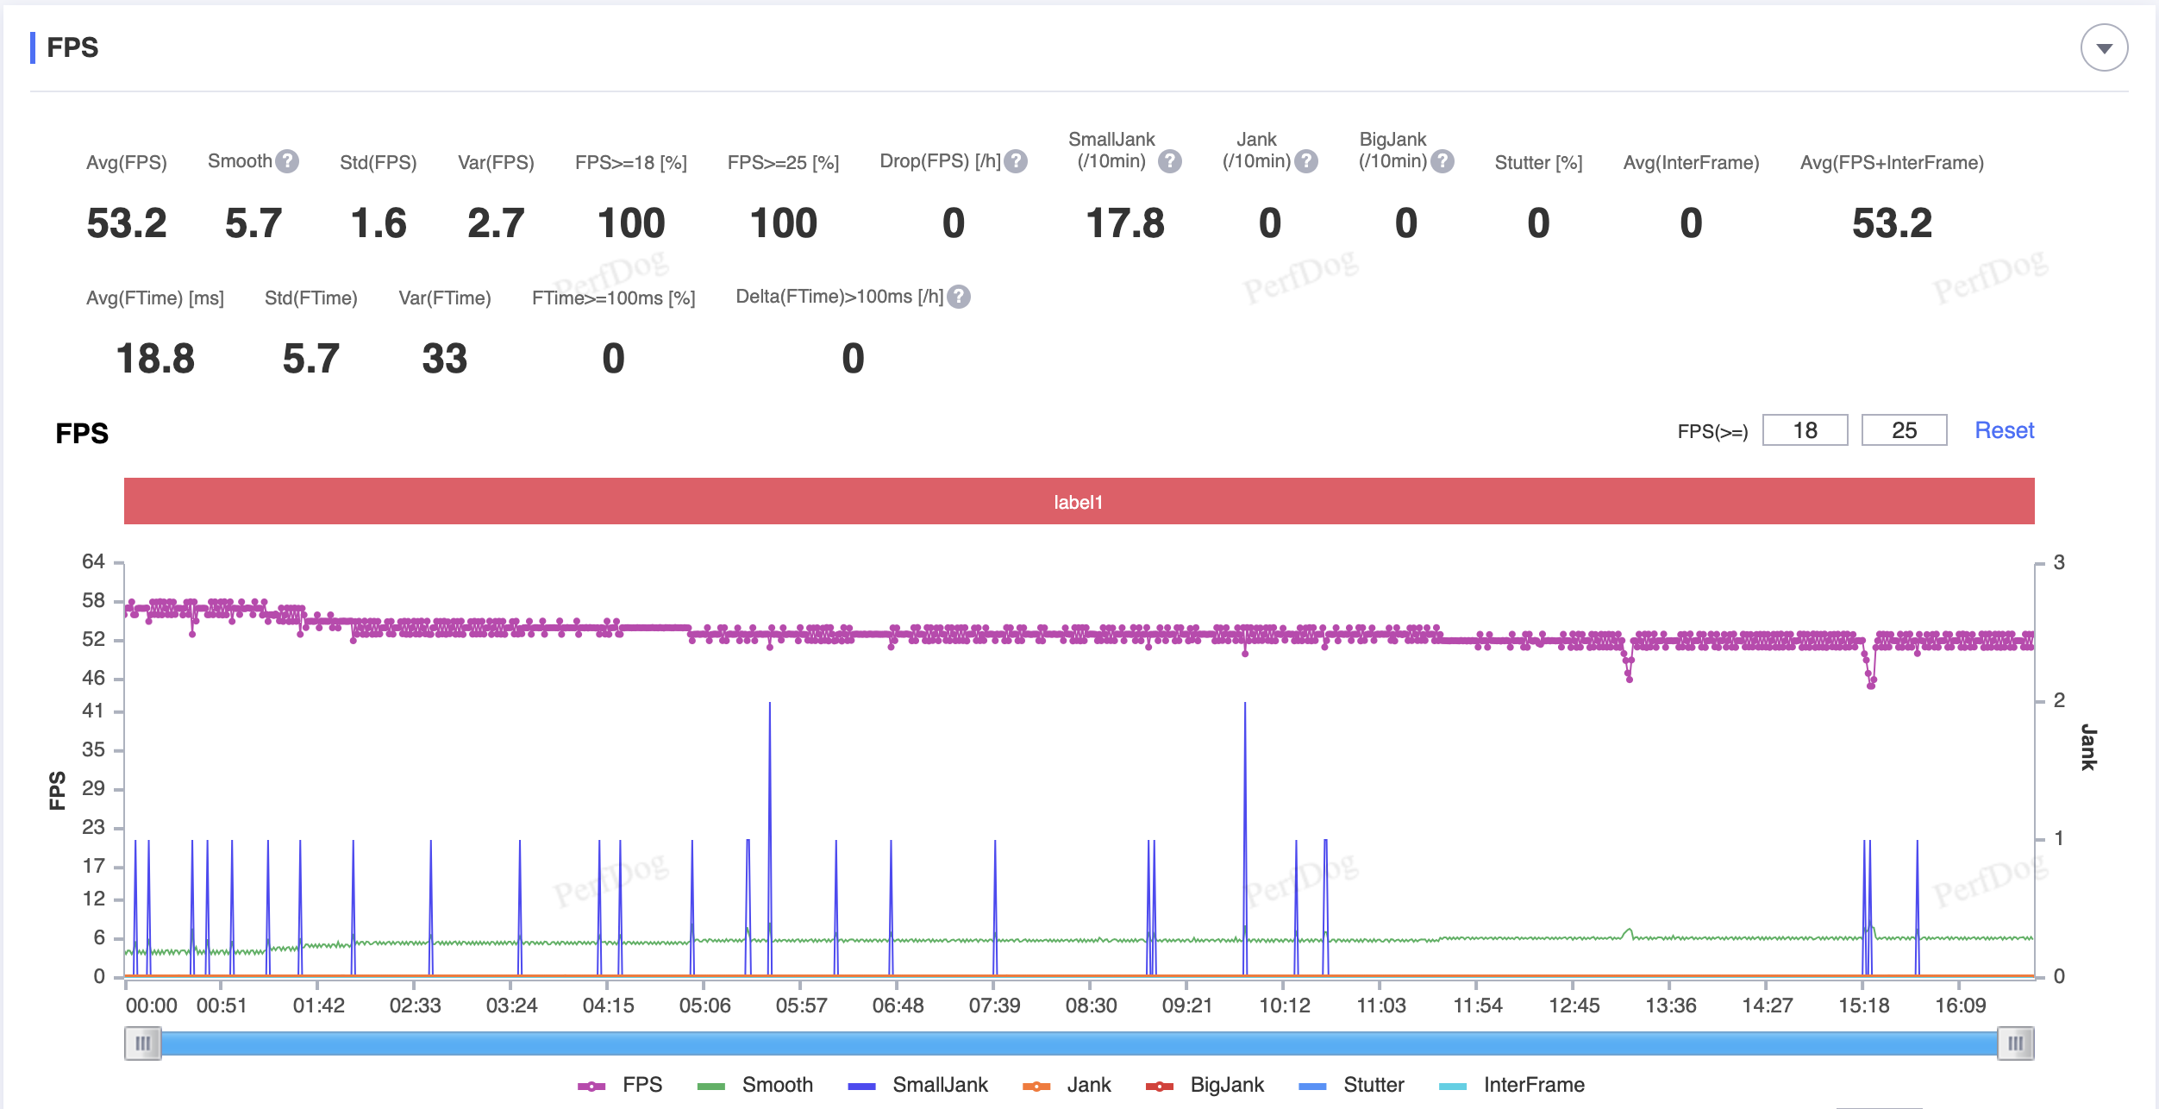
Task: Click the Reset link for FPS thresholds
Action: [2004, 430]
